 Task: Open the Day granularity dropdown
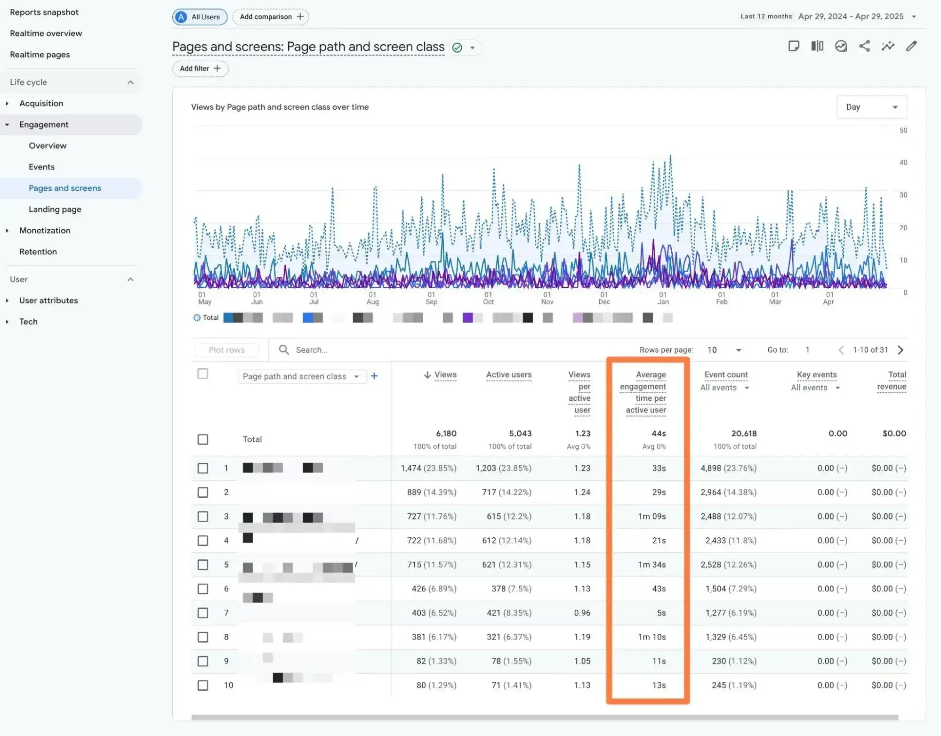871,107
